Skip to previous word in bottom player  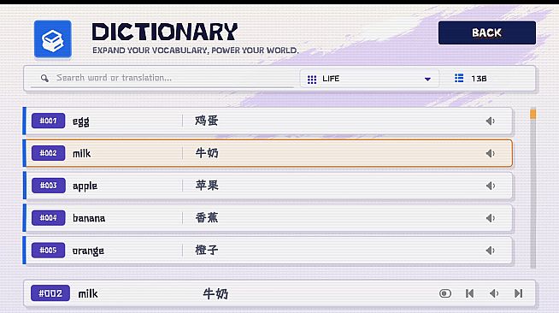pos(470,293)
